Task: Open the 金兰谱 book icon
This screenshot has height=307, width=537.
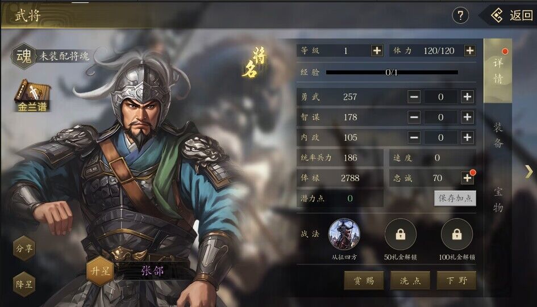Action: 32,96
